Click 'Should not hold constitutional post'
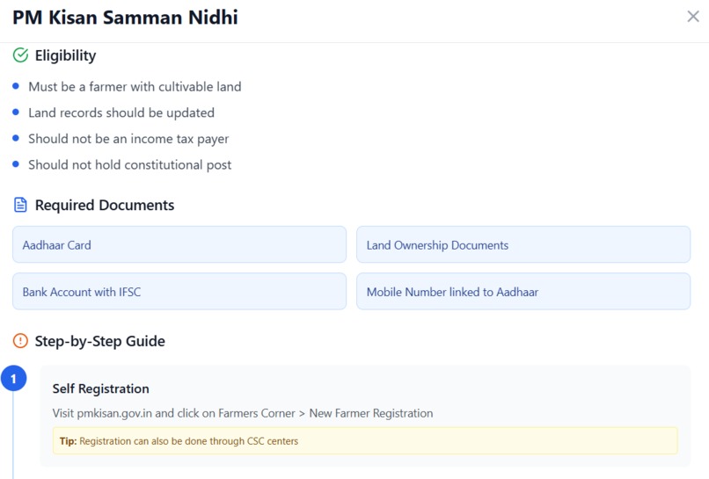709x479 pixels. point(130,165)
